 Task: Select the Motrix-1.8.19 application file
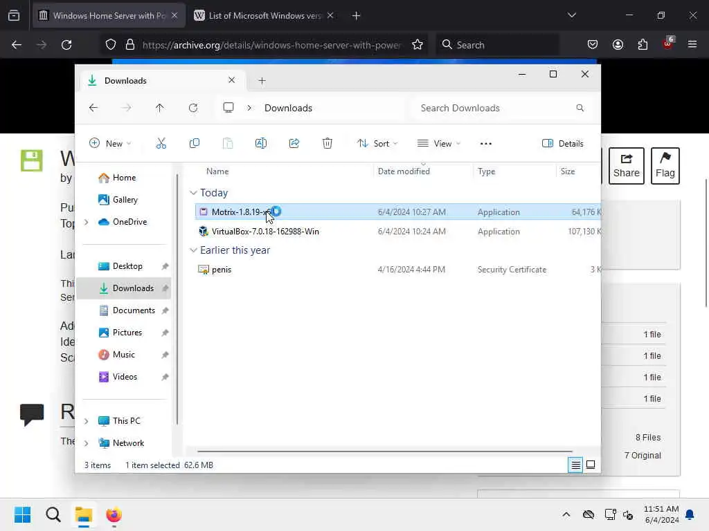click(x=398, y=212)
